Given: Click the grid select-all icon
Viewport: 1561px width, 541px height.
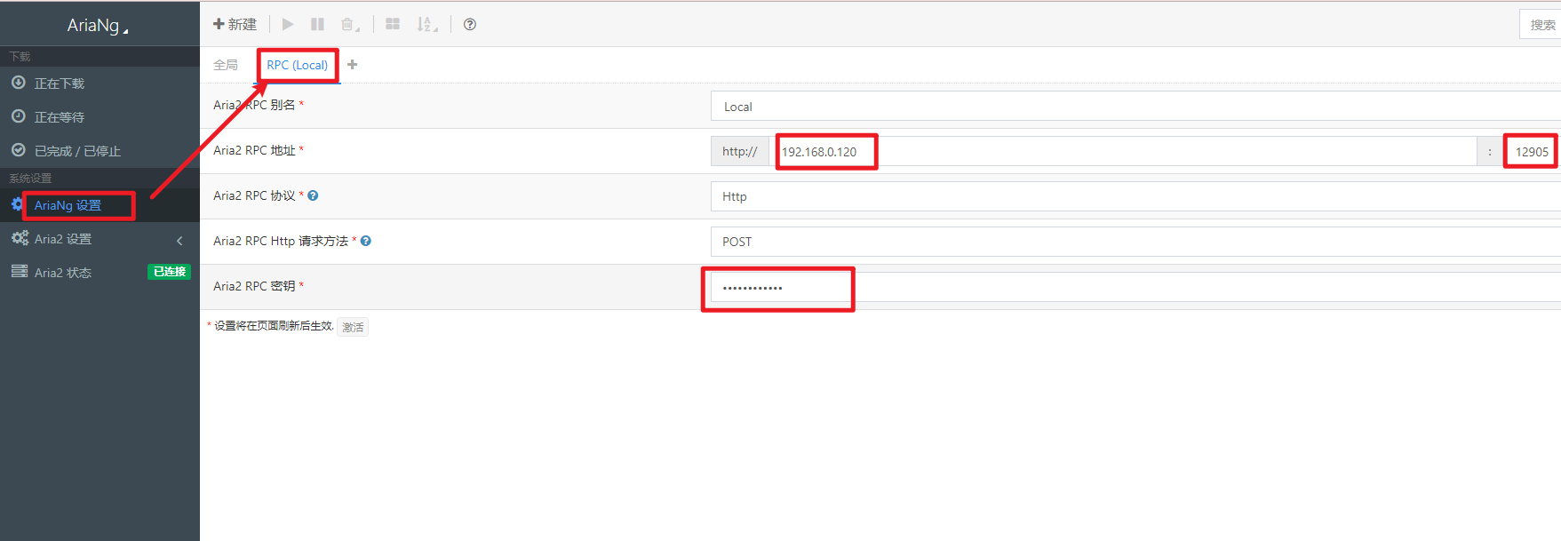Looking at the screenshot, I should point(393,24).
